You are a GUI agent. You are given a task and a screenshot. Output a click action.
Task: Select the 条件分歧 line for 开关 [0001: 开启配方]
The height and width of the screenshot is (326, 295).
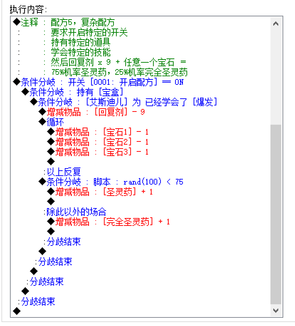tap(98, 82)
